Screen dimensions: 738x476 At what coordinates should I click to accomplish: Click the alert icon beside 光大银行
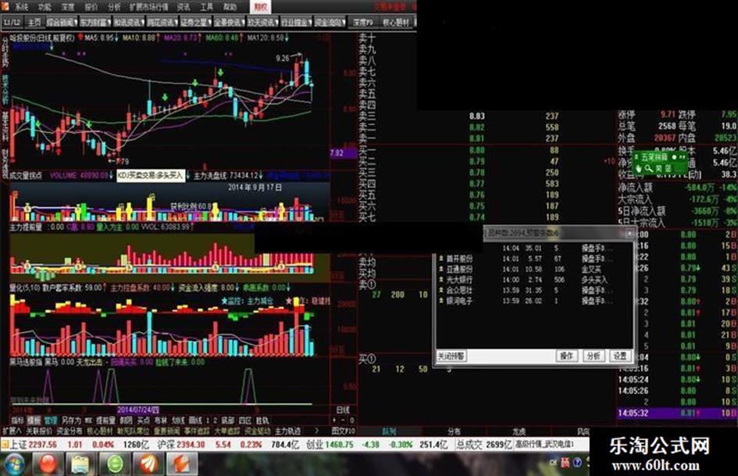pos(441,280)
